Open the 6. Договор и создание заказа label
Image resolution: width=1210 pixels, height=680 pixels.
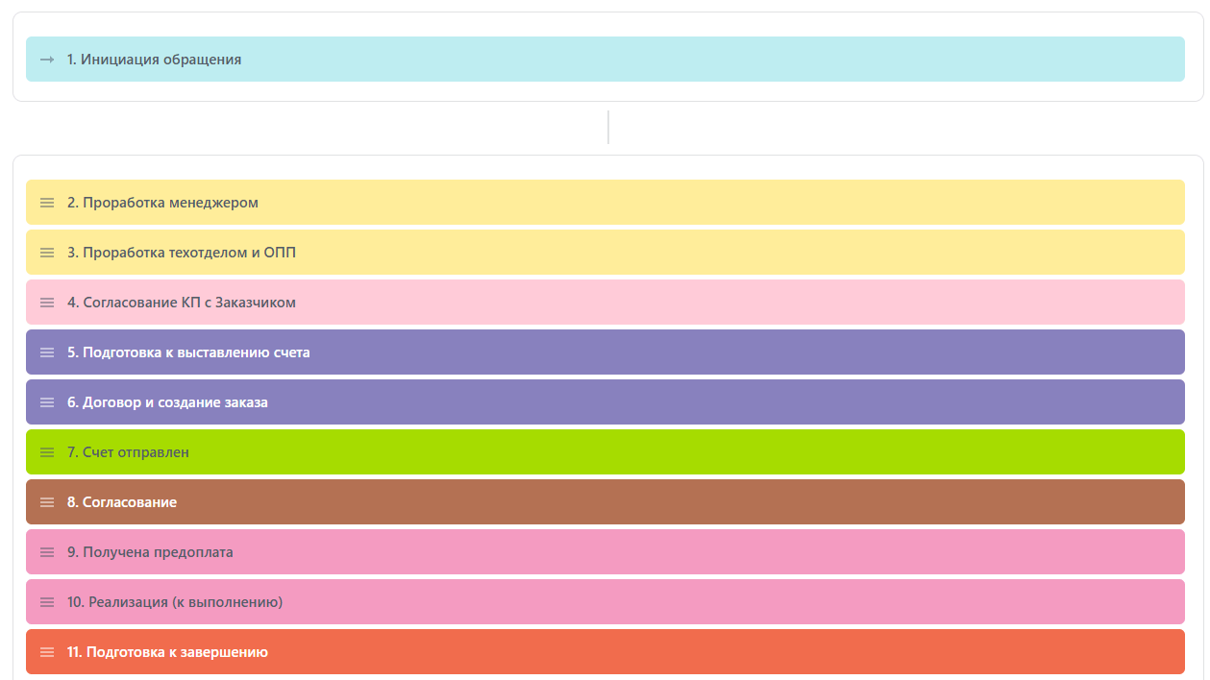(167, 402)
